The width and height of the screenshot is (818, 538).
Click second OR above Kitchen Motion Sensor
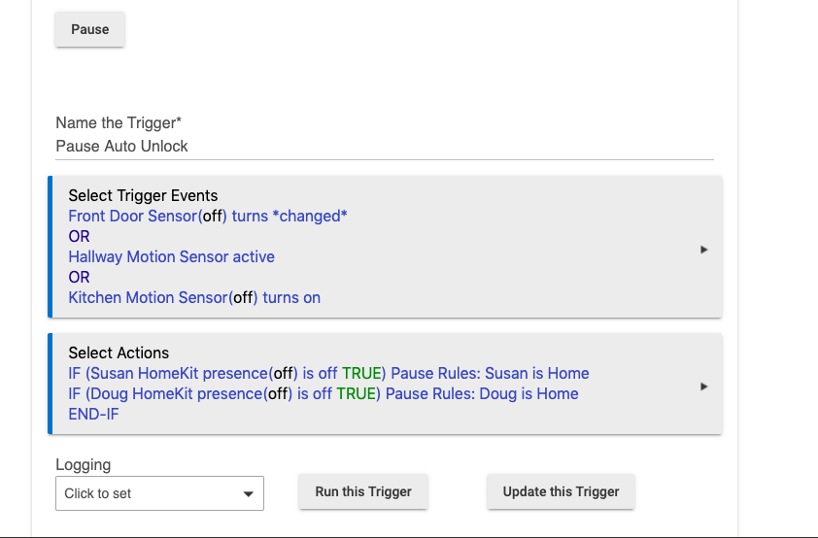coord(79,277)
